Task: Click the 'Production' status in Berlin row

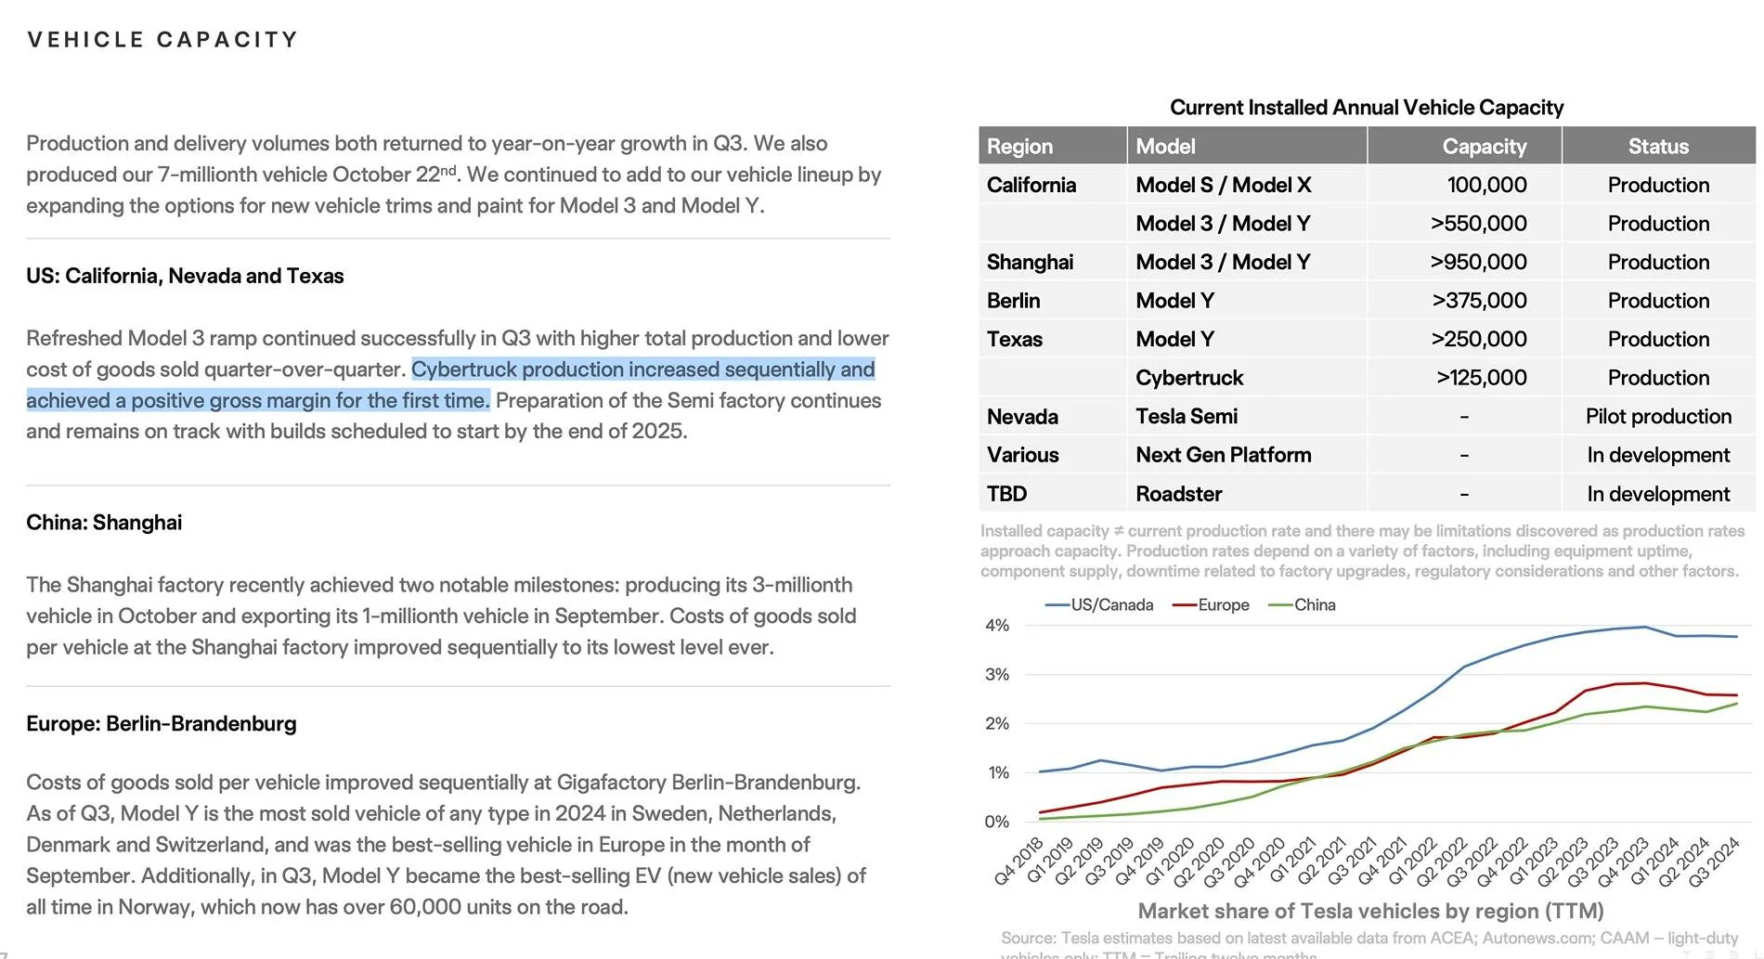Action: click(1658, 301)
